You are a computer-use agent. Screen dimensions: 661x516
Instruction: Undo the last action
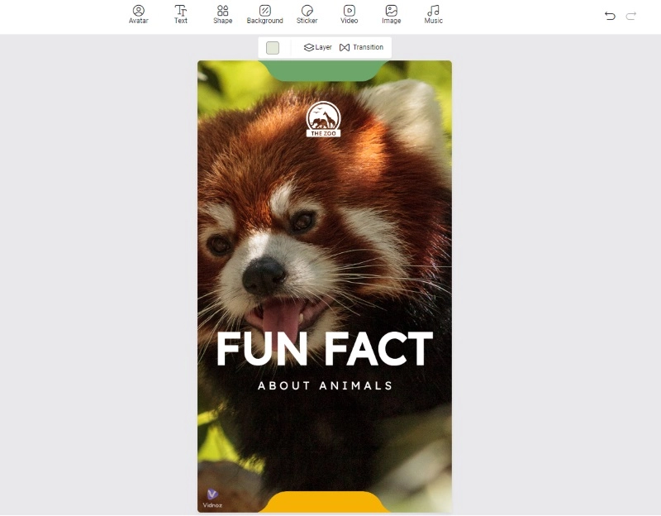pyautogui.click(x=610, y=16)
